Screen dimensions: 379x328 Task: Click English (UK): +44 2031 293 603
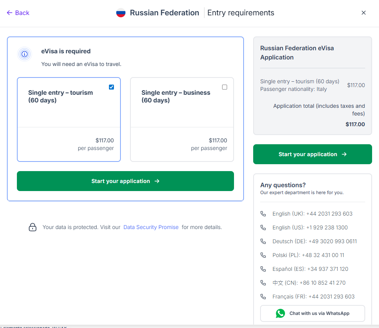312,214
